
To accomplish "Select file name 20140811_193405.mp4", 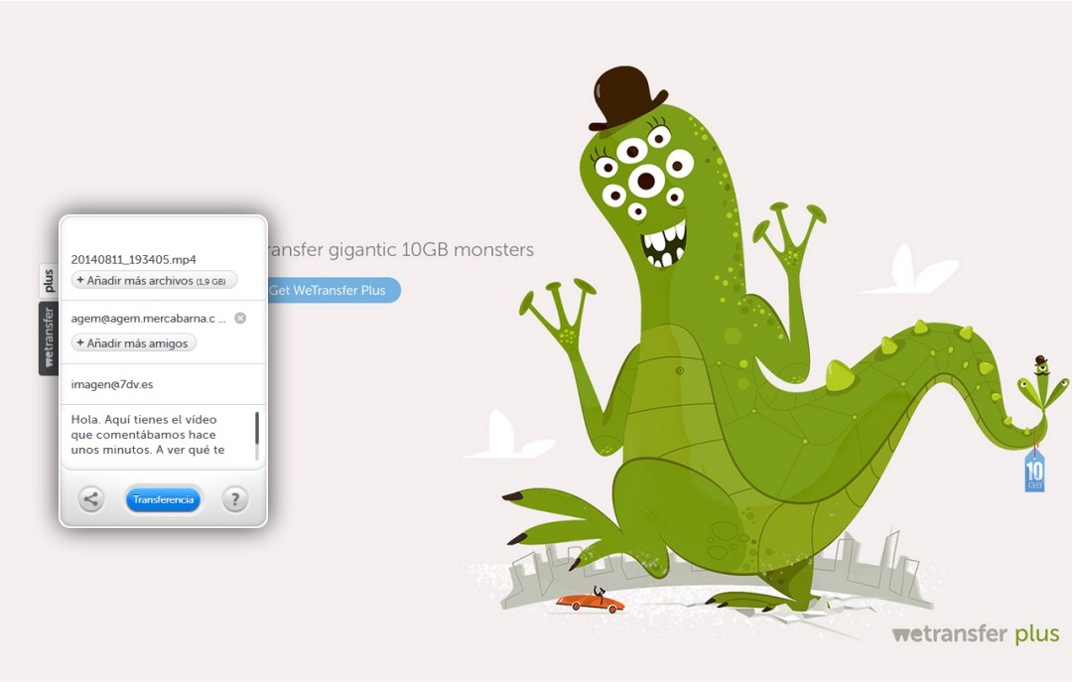I will pos(133,259).
